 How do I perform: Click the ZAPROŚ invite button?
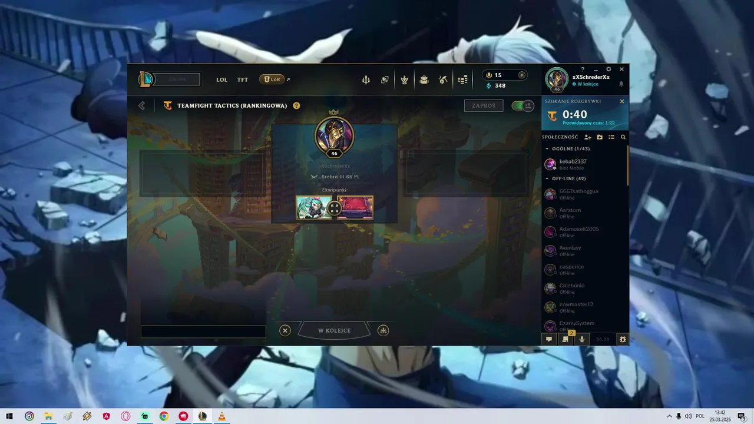click(484, 105)
